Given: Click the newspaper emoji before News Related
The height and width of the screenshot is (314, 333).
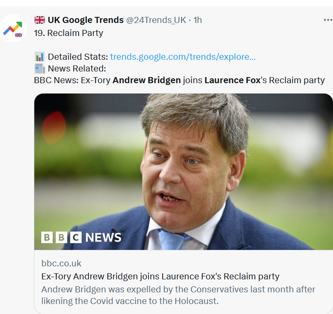Looking at the screenshot, I should point(40,68).
